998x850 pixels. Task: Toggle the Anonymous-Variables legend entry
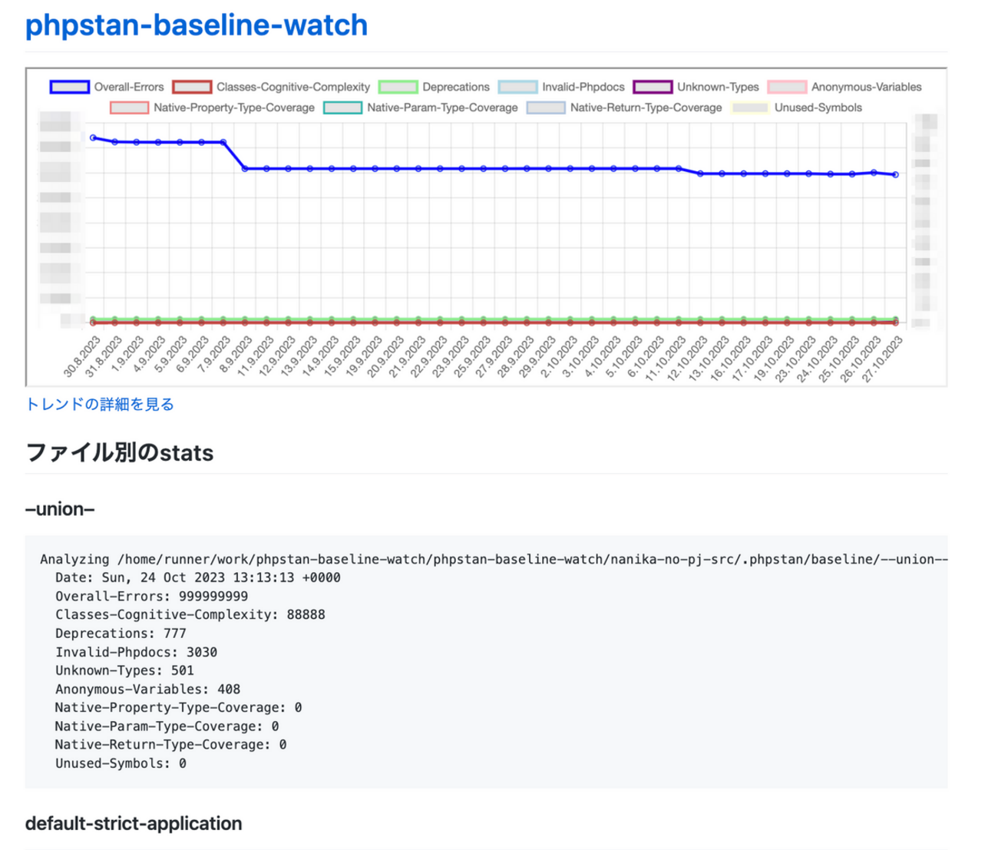[787, 87]
